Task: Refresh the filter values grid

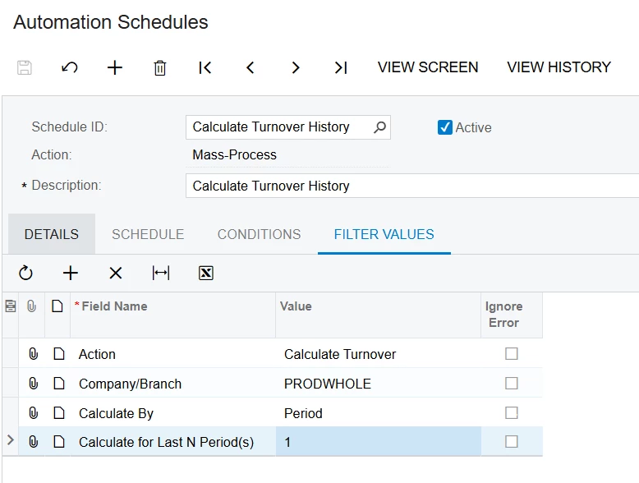Action: [25, 273]
